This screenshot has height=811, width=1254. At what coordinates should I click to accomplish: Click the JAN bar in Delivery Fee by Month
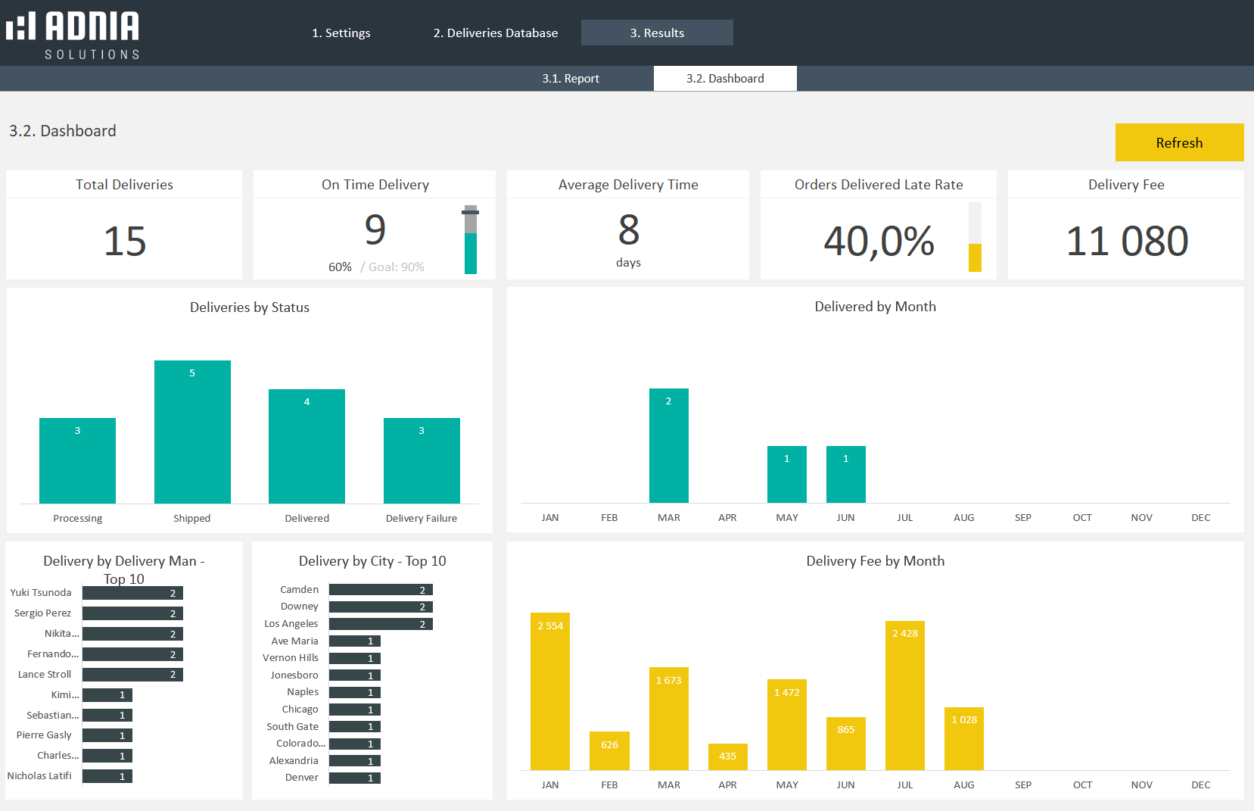click(550, 691)
